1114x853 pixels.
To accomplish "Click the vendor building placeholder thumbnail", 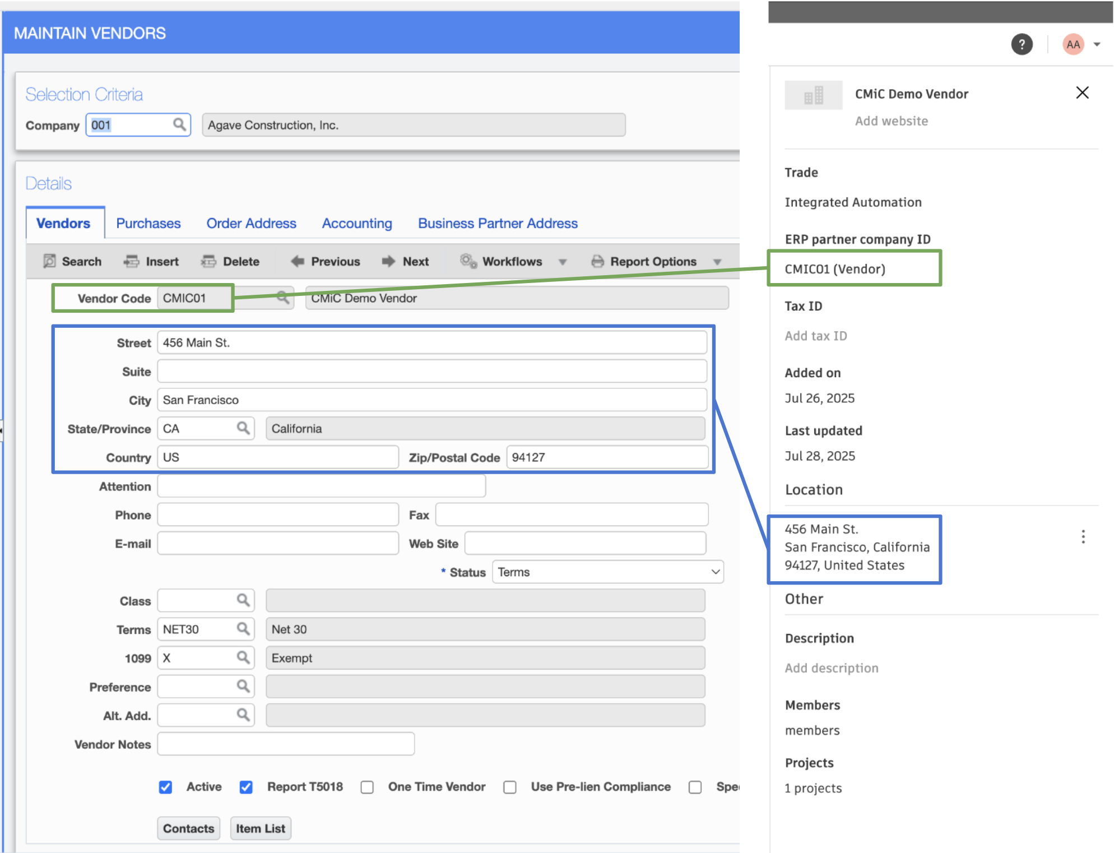I will click(x=813, y=95).
